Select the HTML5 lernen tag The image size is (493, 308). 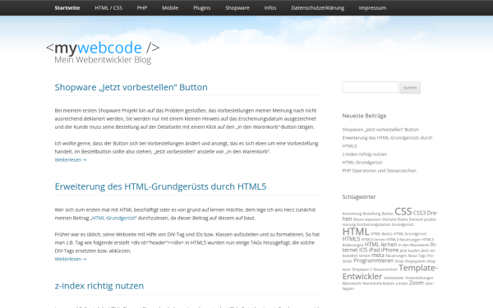[x=373, y=240]
